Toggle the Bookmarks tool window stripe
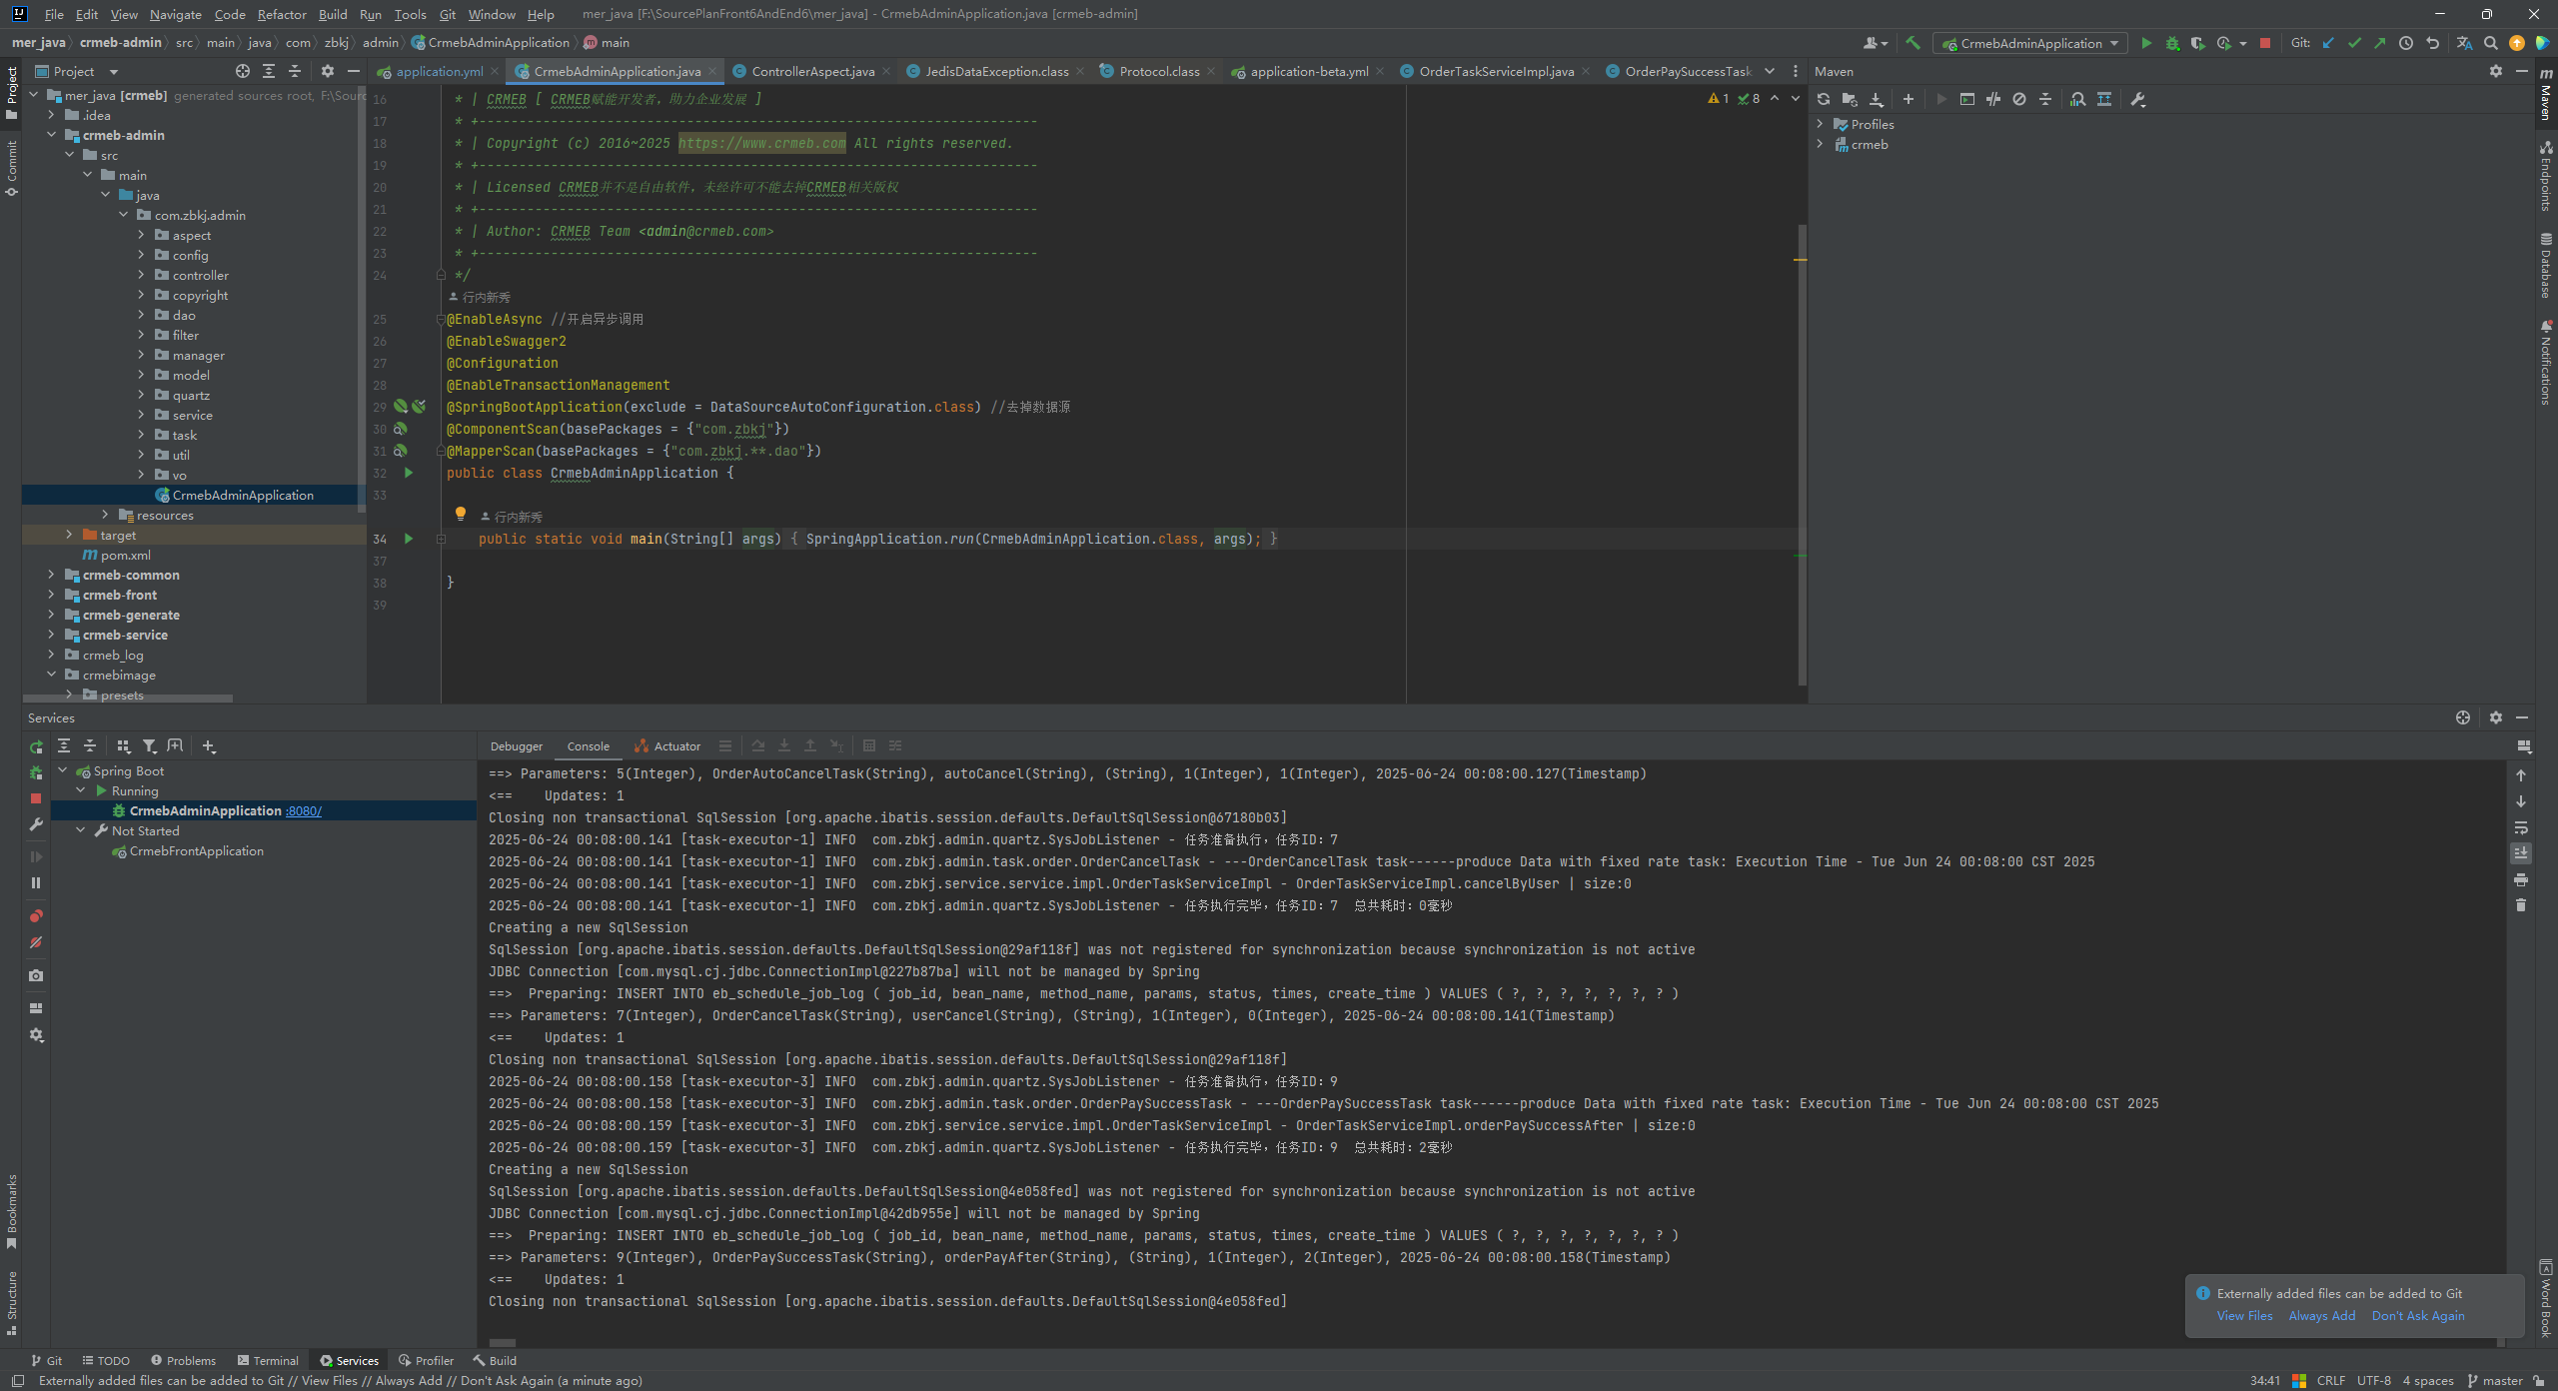This screenshot has height=1391, width=2558. click(11, 1212)
